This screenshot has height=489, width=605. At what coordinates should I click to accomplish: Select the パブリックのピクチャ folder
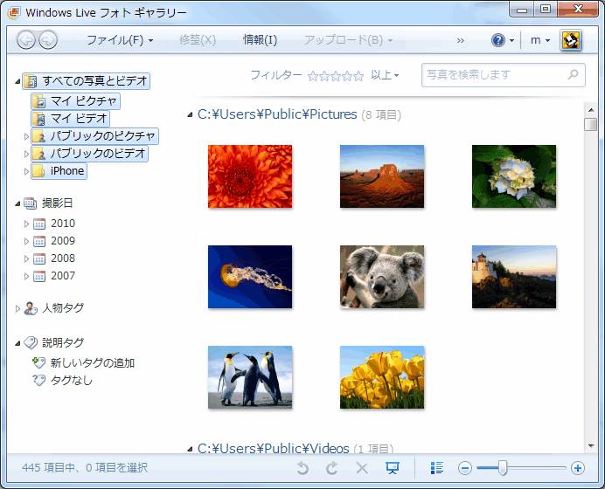[95, 136]
